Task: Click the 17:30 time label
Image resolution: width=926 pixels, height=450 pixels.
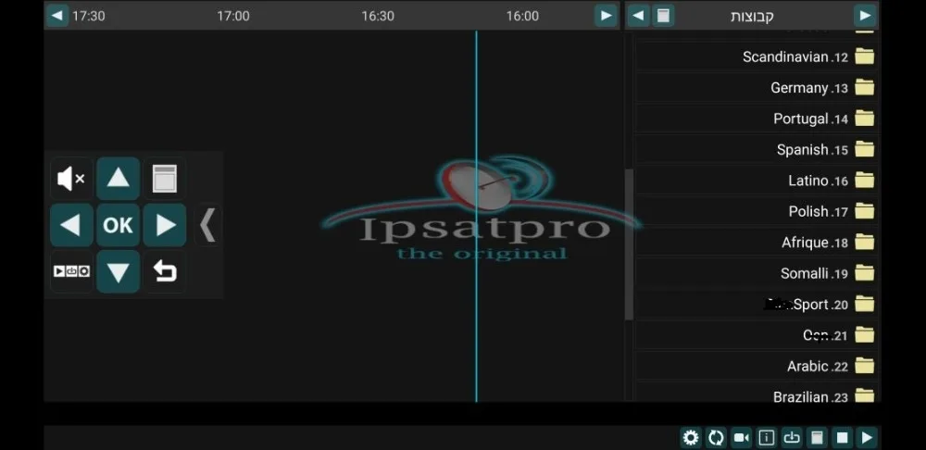Action: 89,16
